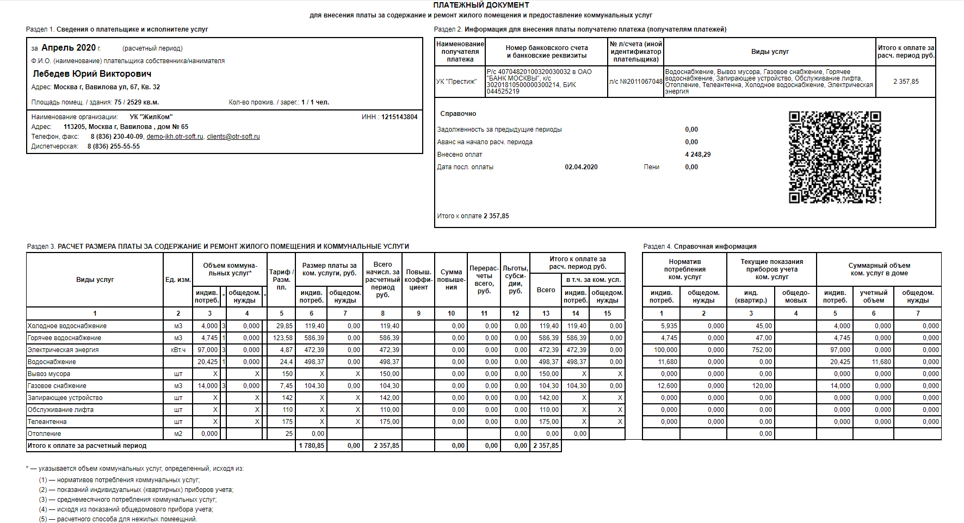Image resolution: width=964 pixels, height=523 pixels.
Task: Click meter reading 120,00 in Раздел 4
Action: [762, 386]
